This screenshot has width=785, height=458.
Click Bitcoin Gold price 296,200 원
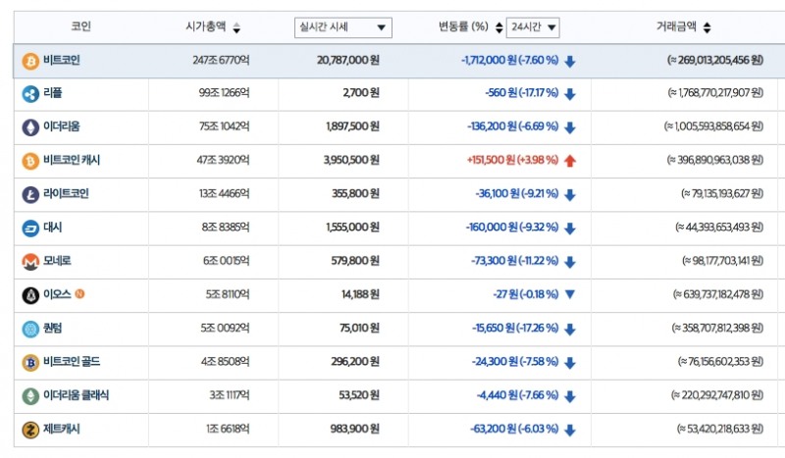(355, 361)
